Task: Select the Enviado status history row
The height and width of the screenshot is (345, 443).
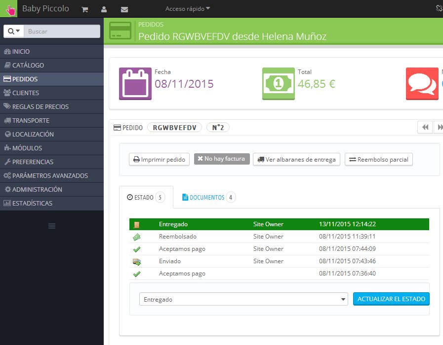Action: [x=279, y=261]
